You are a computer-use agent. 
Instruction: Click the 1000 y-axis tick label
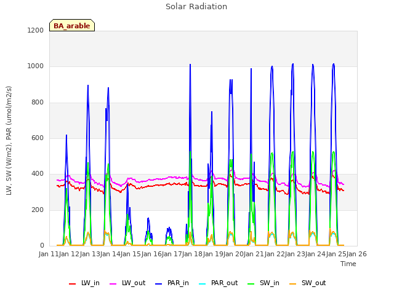[x=36, y=66]
